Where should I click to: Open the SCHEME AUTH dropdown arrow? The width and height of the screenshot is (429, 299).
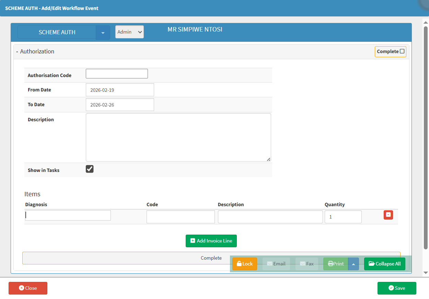(103, 33)
